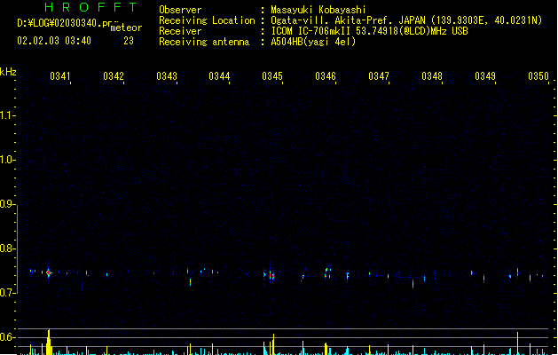Image resolution: width=558 pixels, height=355 pixels.
Task: Click the tallest yellow intensity peak near 0341
Action: tap(49, 342)
